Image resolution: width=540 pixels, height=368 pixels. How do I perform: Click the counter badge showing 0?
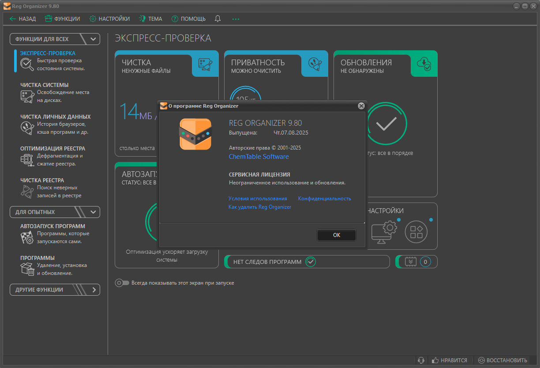pos(425,262)
